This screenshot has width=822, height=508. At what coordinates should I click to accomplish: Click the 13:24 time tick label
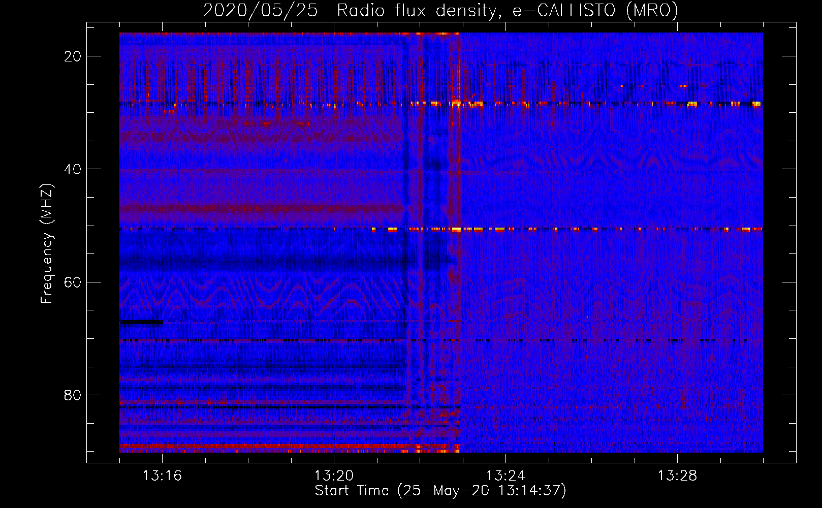click(x=505, y=475)
